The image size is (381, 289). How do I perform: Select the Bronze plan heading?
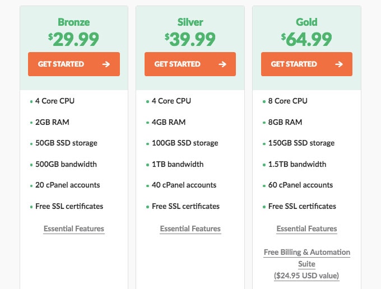pyautogui.click(x=74, y=22)
